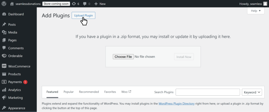Screen dimensions: 269x112
Task: Click the Media library icon
Action: (x=4, y=32)
